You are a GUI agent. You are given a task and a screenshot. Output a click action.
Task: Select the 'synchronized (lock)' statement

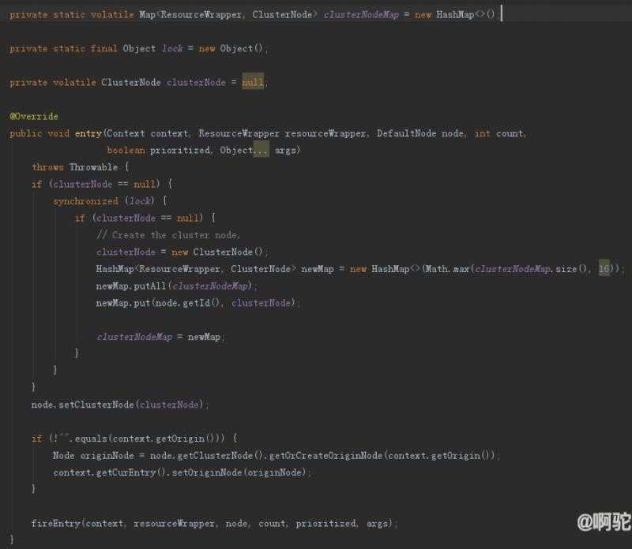(103, 201)
